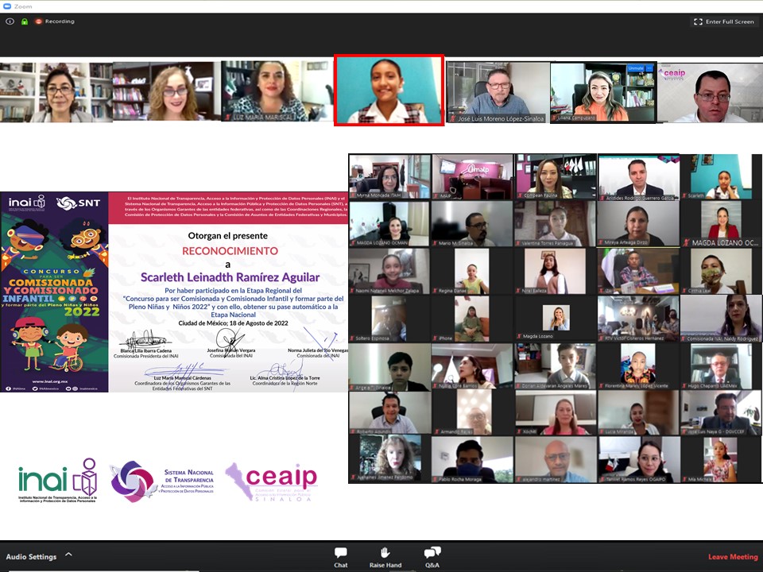Viewport: 763px width, 572px height.
Task: Select Tanivet Ramos Reyes OGAIPO's video tile
Action: [x=638, y=460]
